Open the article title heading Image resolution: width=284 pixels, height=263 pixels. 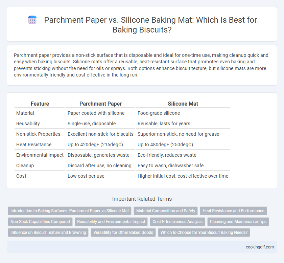[150, 25]
